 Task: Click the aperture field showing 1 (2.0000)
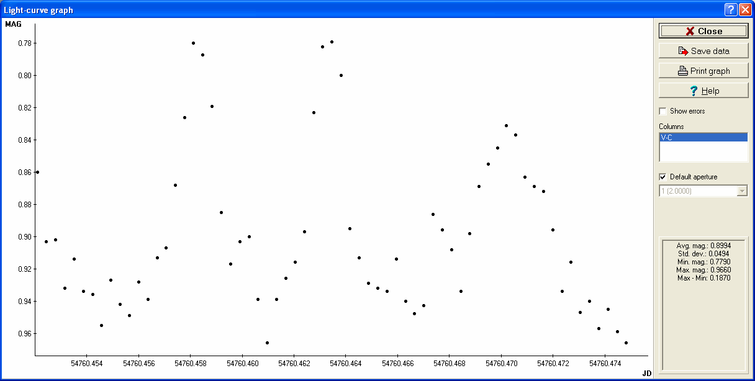(x=697, y=191)
